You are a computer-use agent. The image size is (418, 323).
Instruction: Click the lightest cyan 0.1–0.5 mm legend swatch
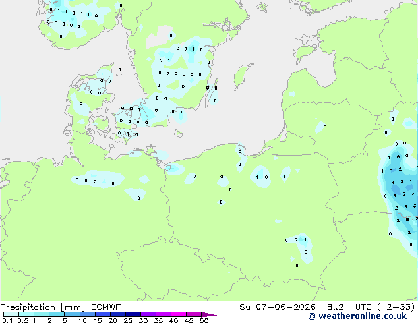tap(11, 314)
